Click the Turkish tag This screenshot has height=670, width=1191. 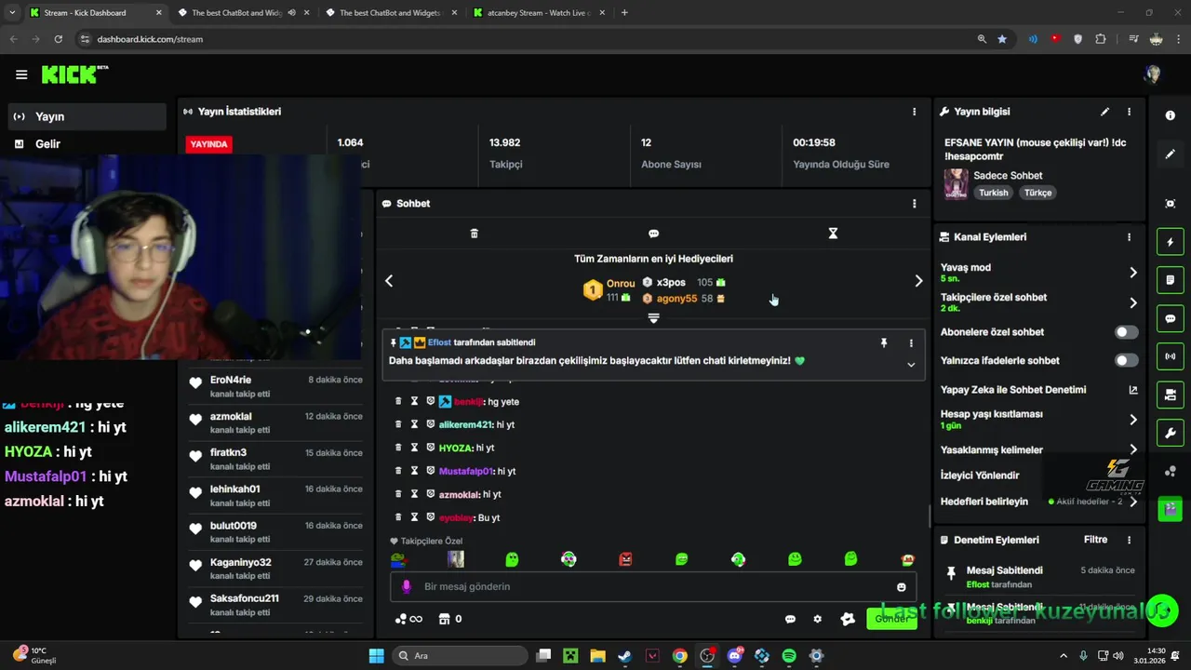pyautogui.click(x=993, y=193)
